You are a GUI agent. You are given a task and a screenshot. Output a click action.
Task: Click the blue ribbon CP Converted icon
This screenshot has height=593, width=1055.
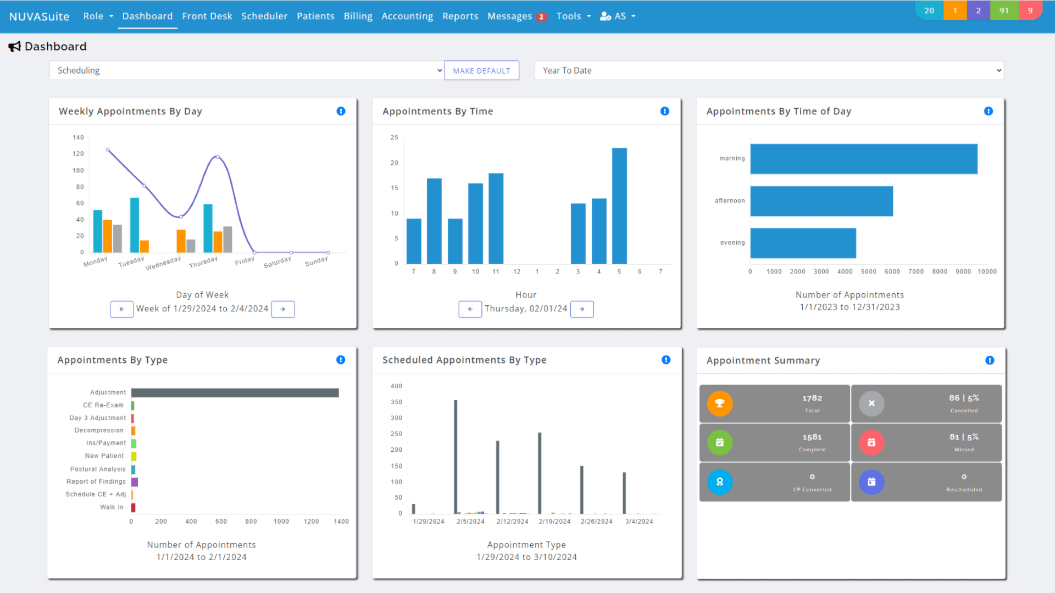[x=720, y=482]
